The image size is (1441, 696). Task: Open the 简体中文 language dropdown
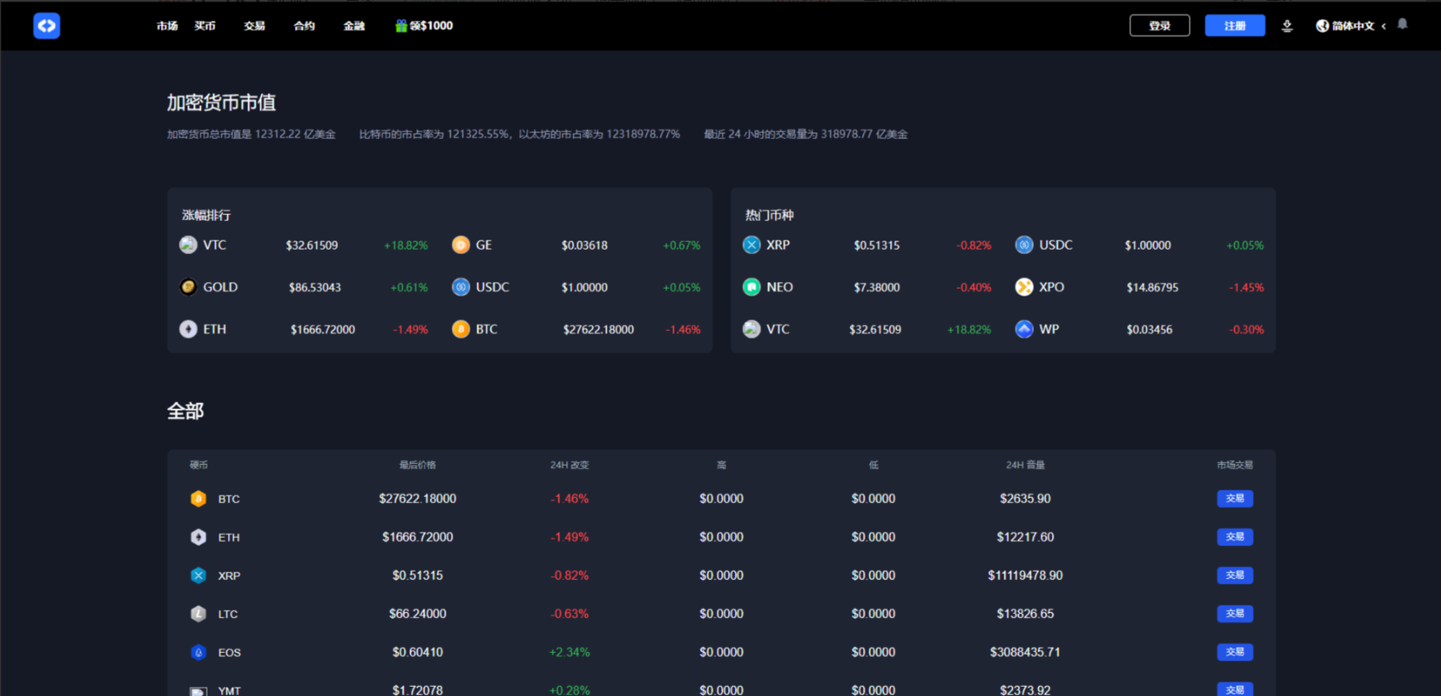point(1352,26)
